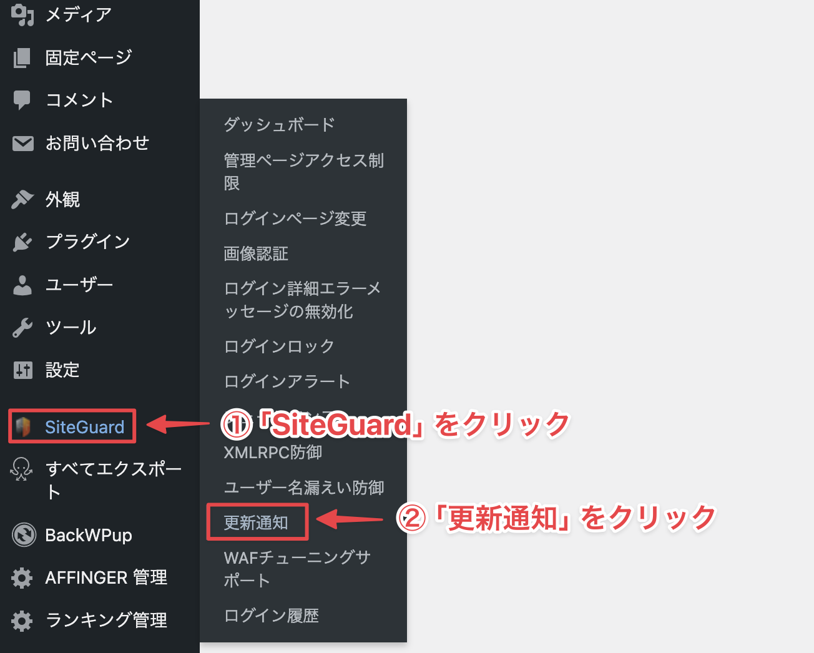The image size is (814, 653).
Task: Click the メディア media icon
Action: (22, 15)
